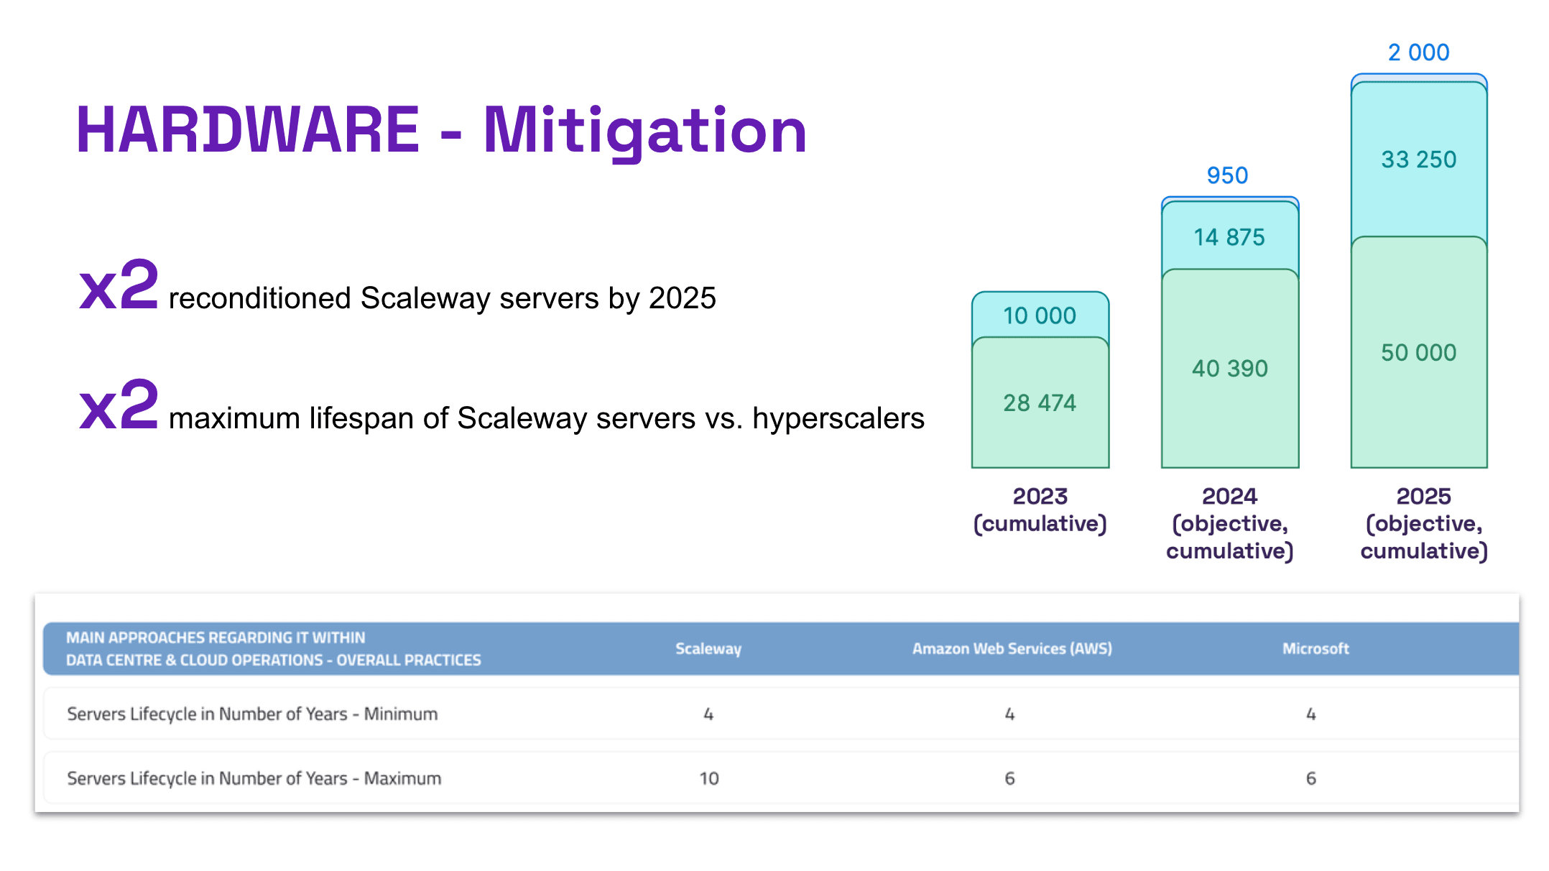Click the HARDWARE - Mitigation slide title
Viewport: 1549px width, 871px height.
[x=441, y=130]
